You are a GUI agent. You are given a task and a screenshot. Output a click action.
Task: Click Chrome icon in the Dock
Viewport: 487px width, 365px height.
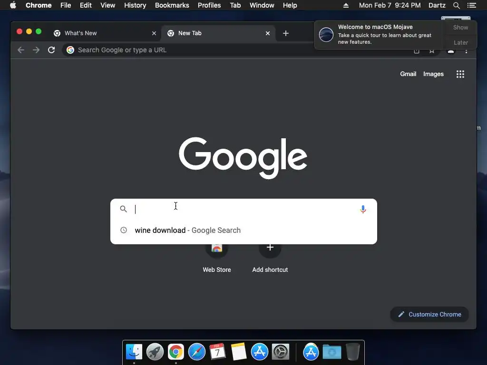[176, 352]
